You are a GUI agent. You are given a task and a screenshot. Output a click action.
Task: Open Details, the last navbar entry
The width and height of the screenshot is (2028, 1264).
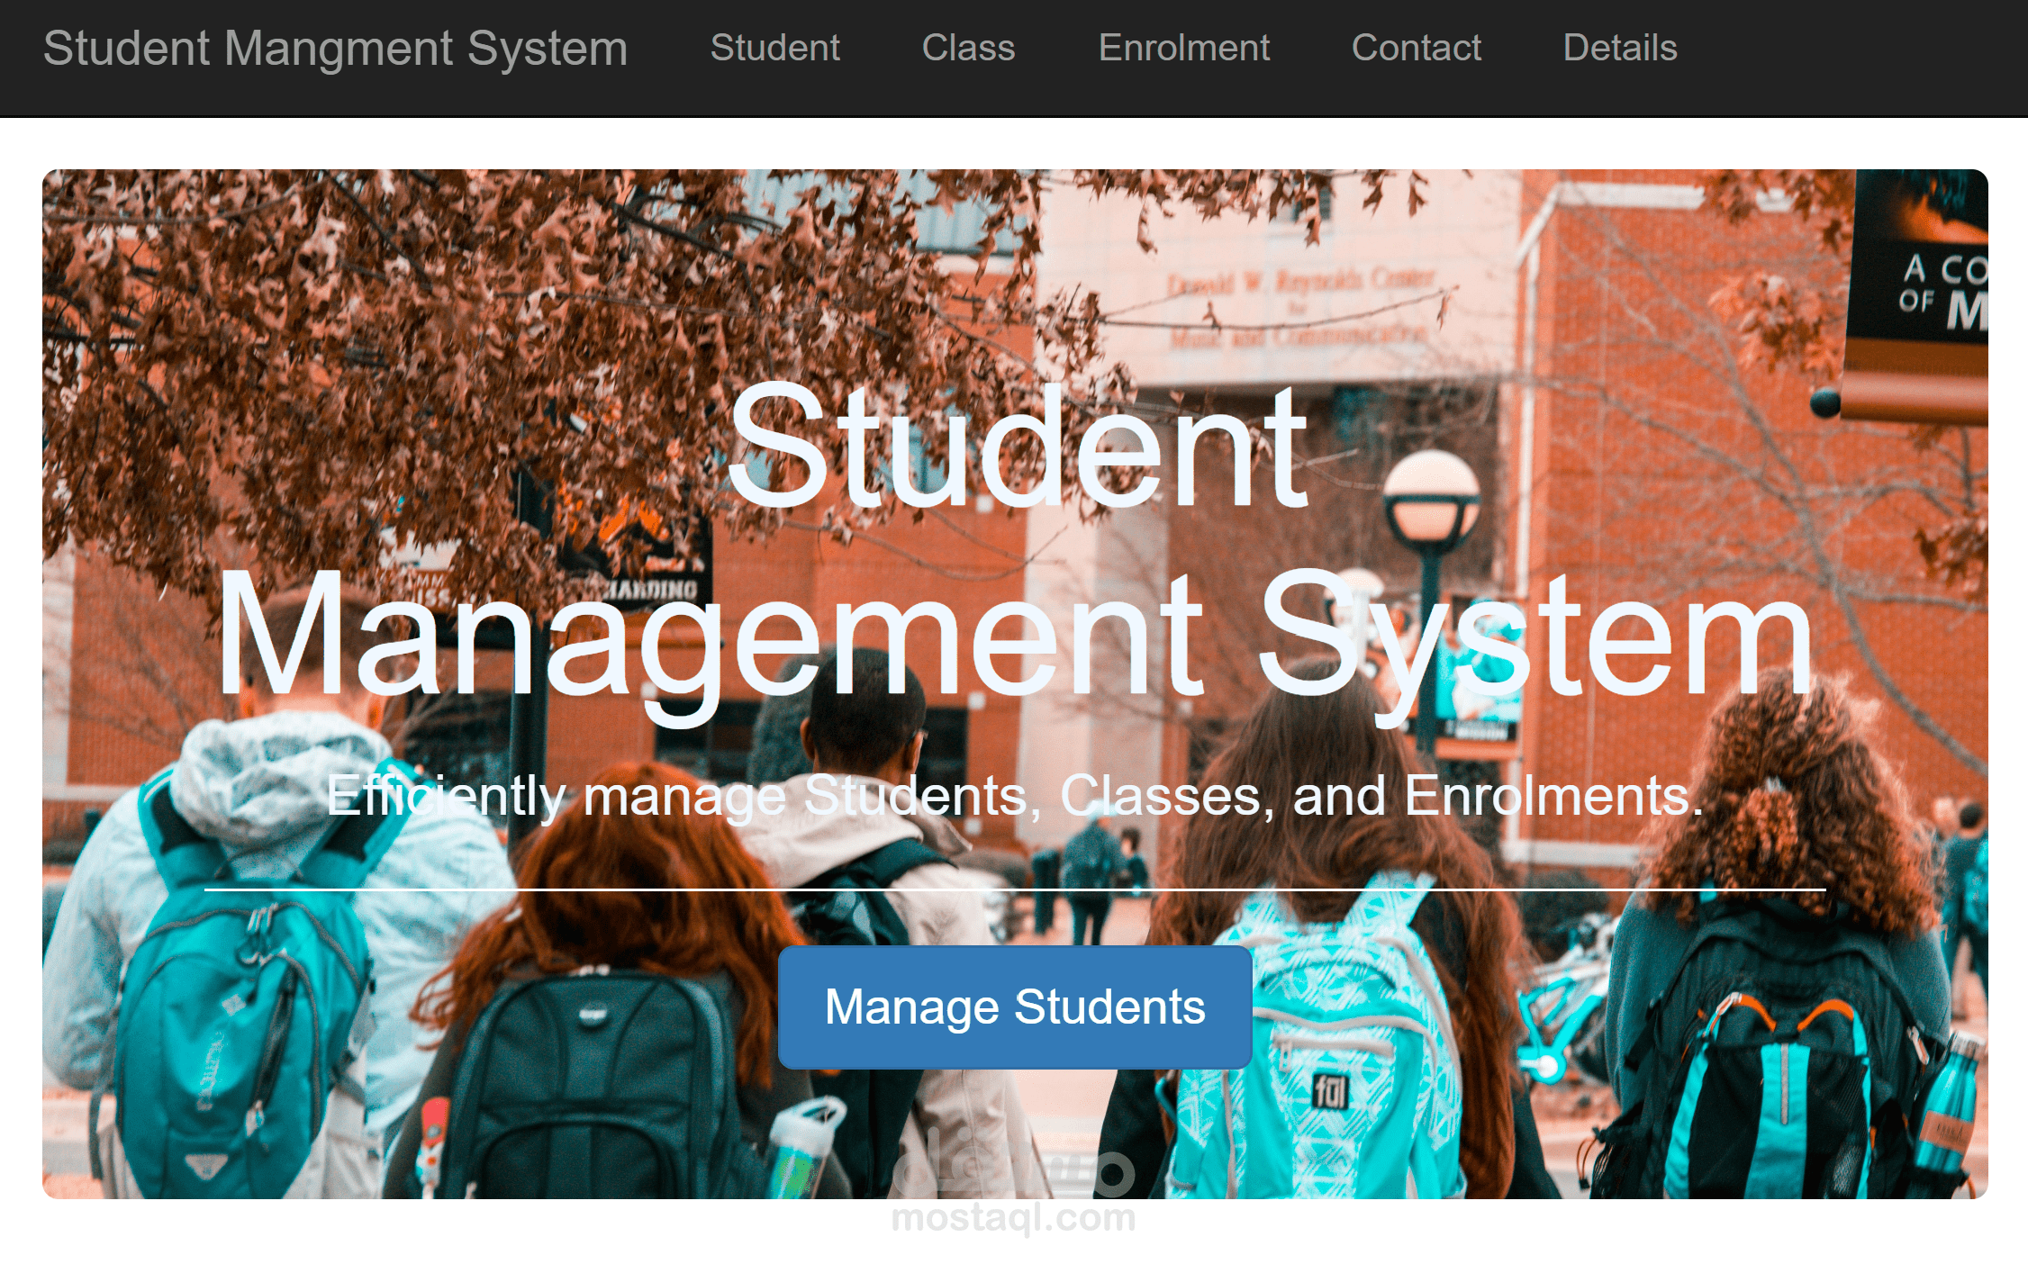pos(1619,48)
